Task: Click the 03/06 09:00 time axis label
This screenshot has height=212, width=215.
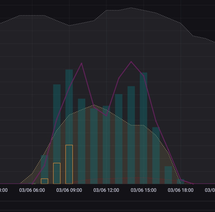Action: click(69, 190)
